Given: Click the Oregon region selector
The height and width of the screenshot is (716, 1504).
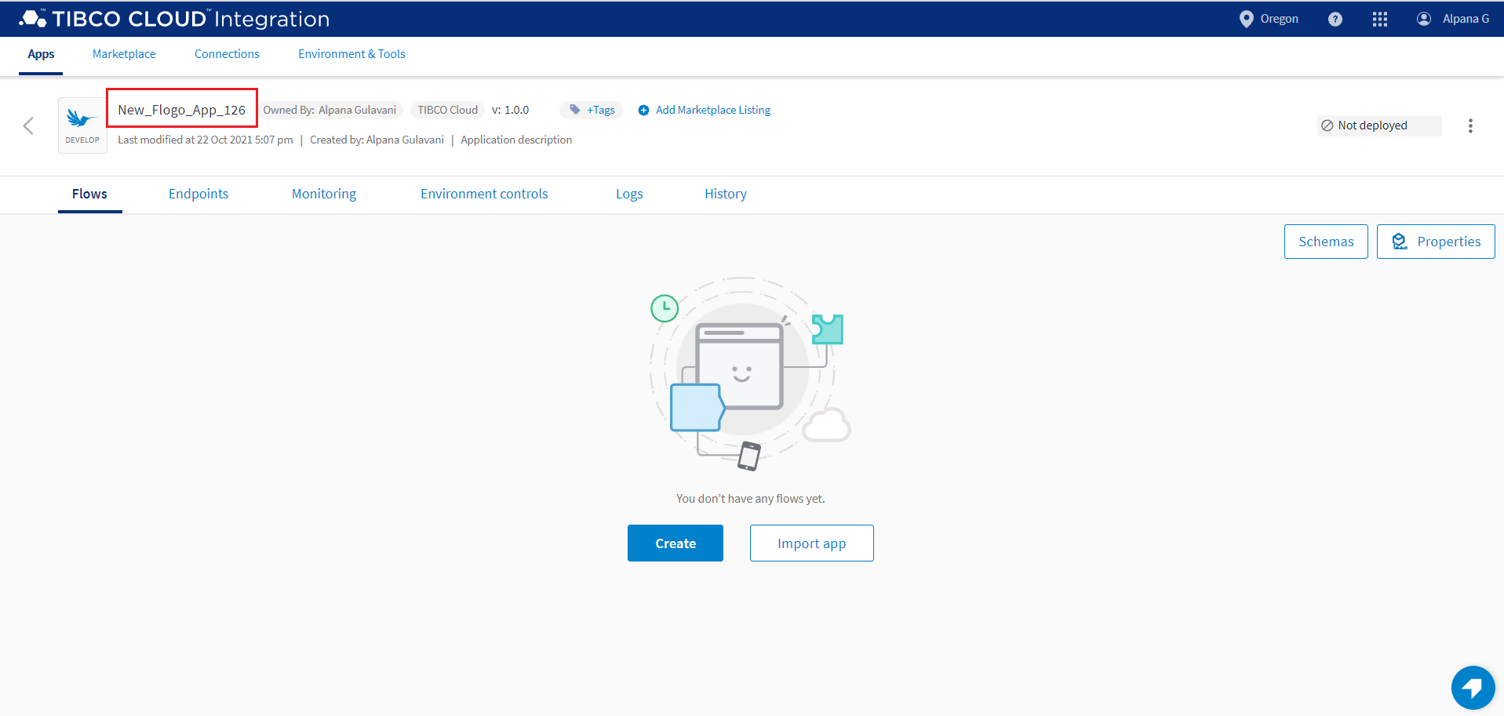Looking at the screenshot, I should tap(1269, 19).
